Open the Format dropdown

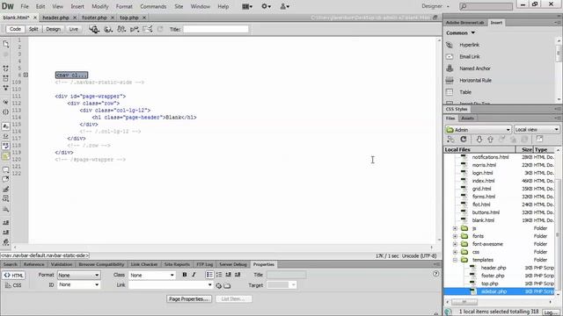tap(78, 275)
